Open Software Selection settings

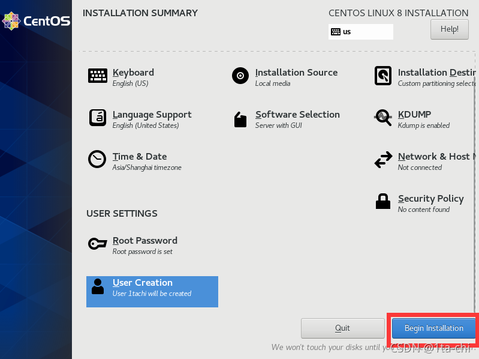297,115
